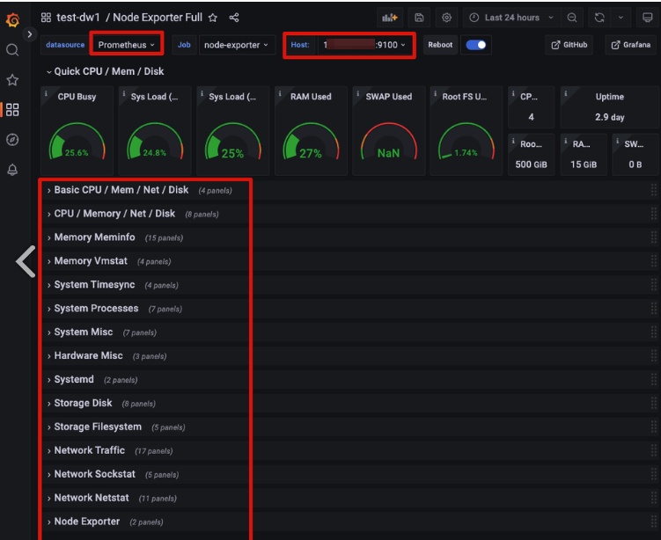The height and width of the screenshot is (540, 661).
Task: Grab the drag handle of the Storage Disk row
Action: tap(654, 403)
